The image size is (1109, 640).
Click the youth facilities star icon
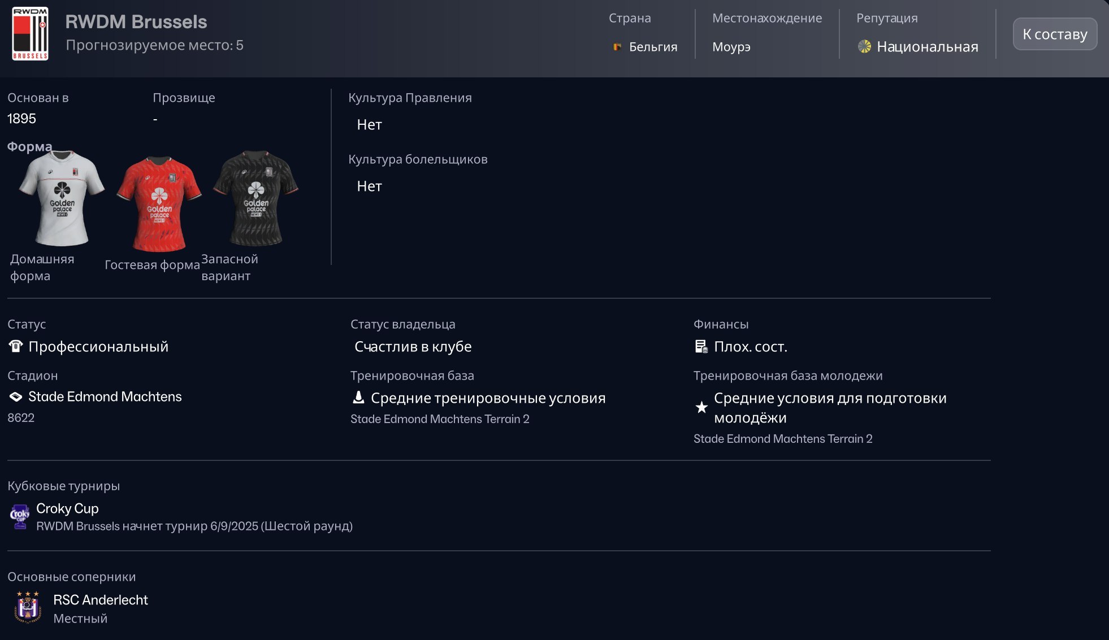point(701,407)
